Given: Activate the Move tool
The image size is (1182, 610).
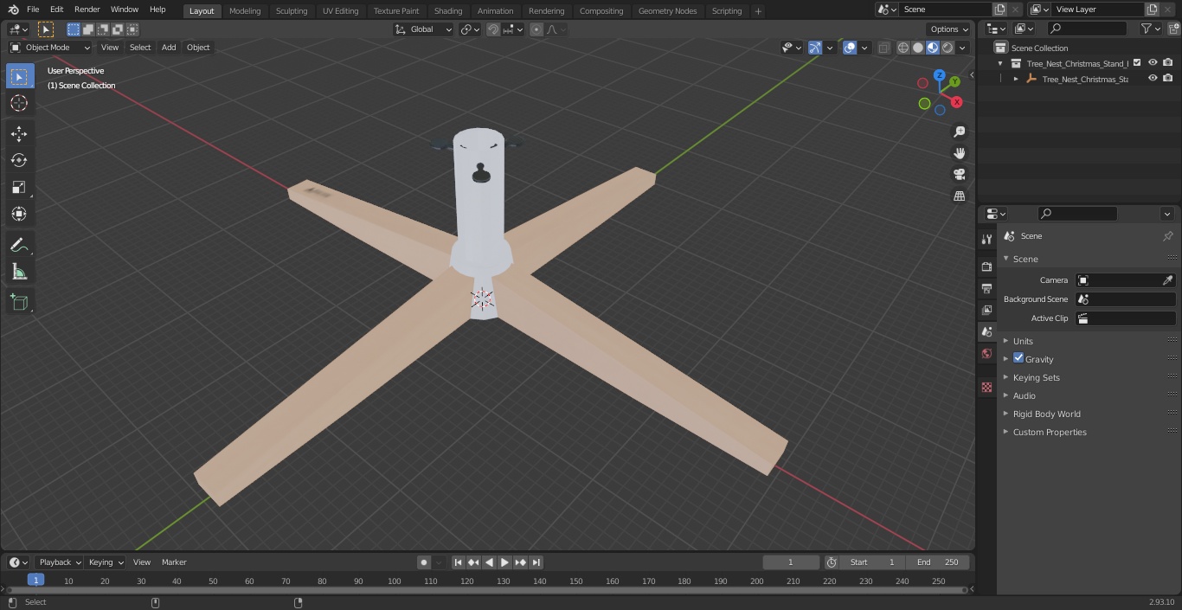Looking at the screenshot, I should click(x=19, y=133).
